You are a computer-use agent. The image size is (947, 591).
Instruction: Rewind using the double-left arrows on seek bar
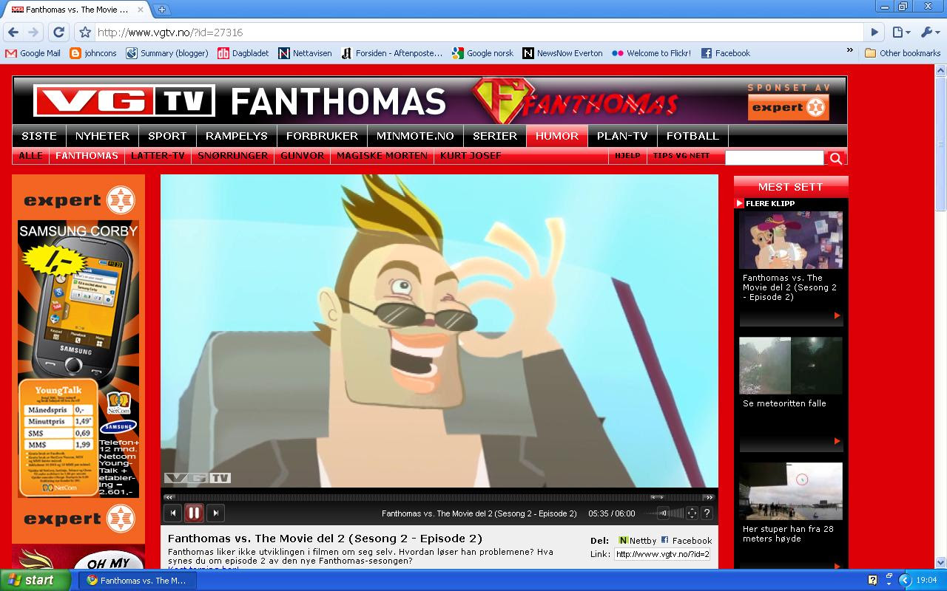[169, 497]
